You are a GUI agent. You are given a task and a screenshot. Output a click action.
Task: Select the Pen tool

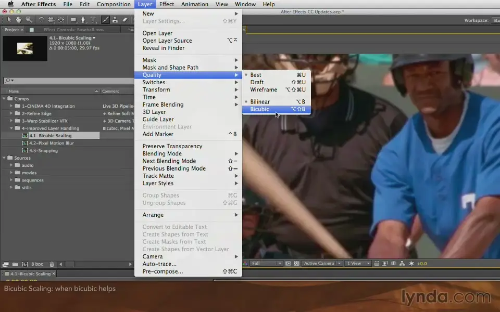tap(83, 20)
